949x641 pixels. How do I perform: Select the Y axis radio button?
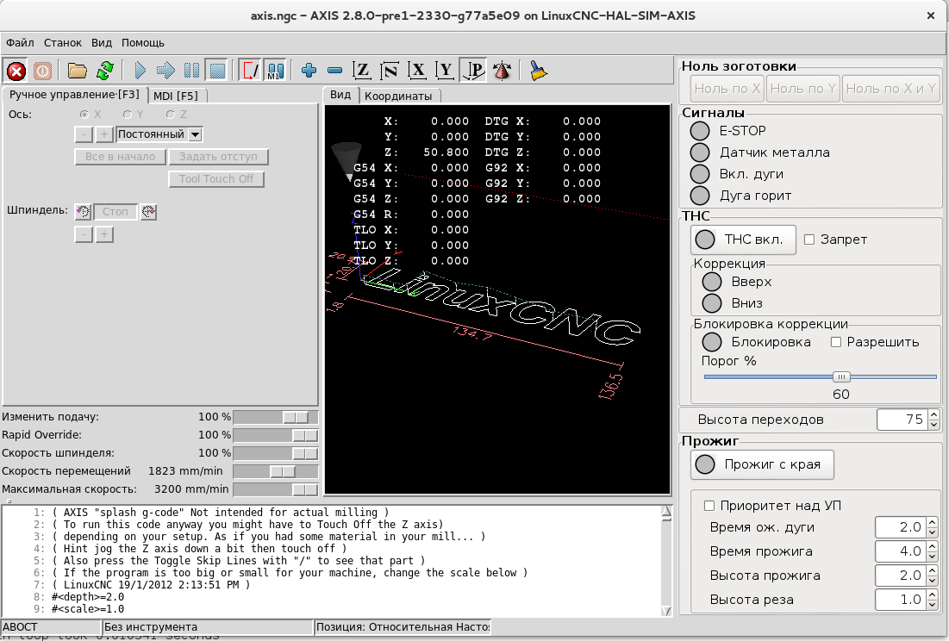click(x=128, y=114)
